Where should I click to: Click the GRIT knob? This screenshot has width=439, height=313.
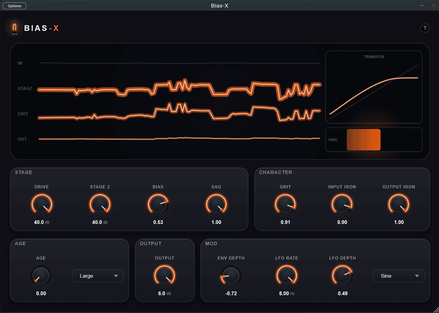pos(285,204)
